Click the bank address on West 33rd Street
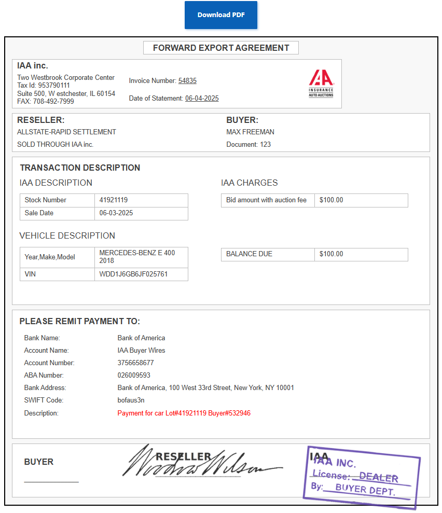Screen dimensions: 442x513 pyautogui.click(x=206, y=387)
